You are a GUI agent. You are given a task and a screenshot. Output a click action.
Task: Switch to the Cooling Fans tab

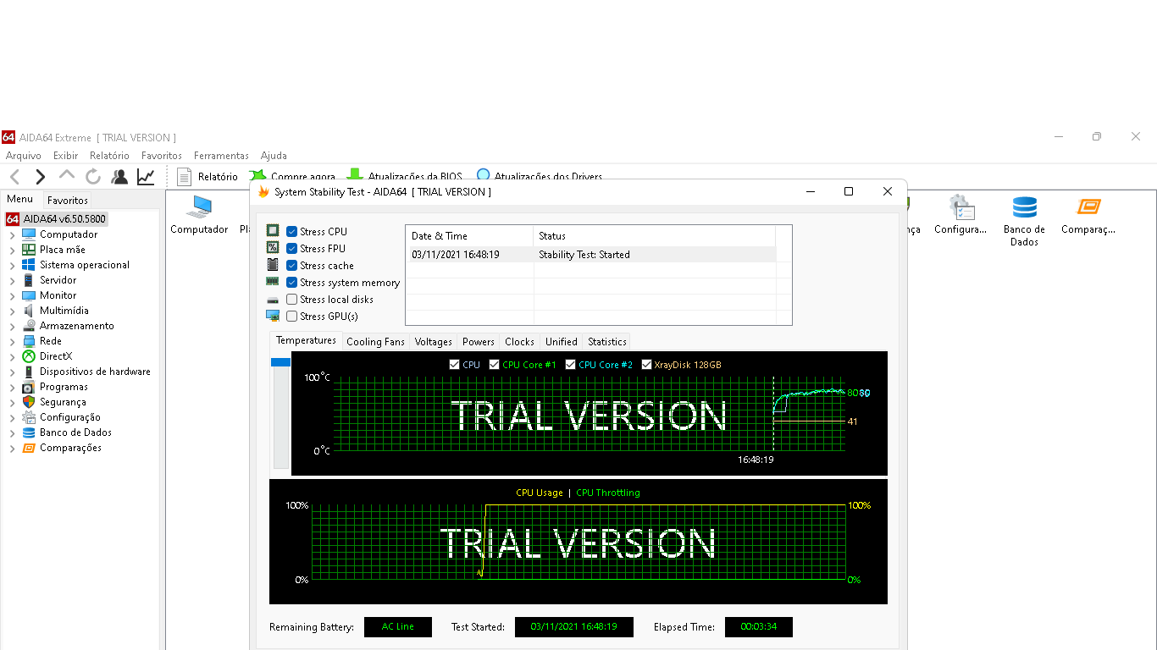pos(375,342)
